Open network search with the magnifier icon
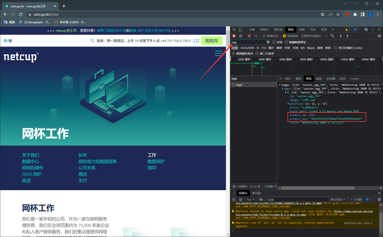 click(256, 36)
